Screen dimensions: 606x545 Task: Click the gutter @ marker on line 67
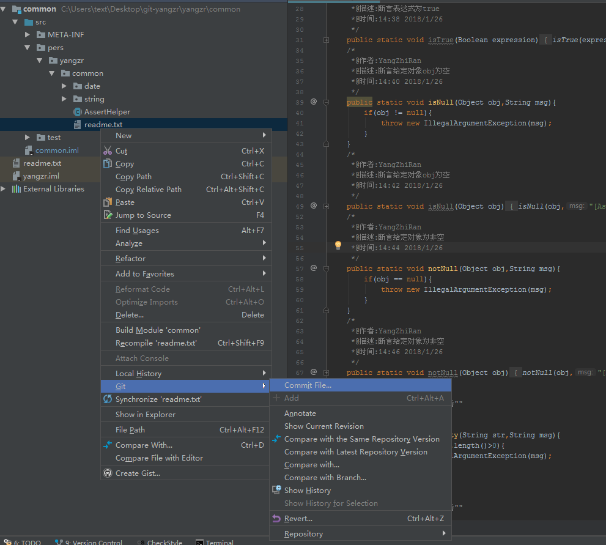(314, 372)
